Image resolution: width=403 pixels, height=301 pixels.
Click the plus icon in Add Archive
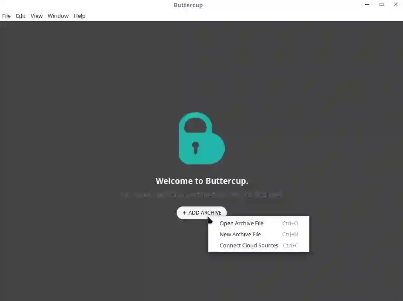pyautogui.click(x=185, y=213)
